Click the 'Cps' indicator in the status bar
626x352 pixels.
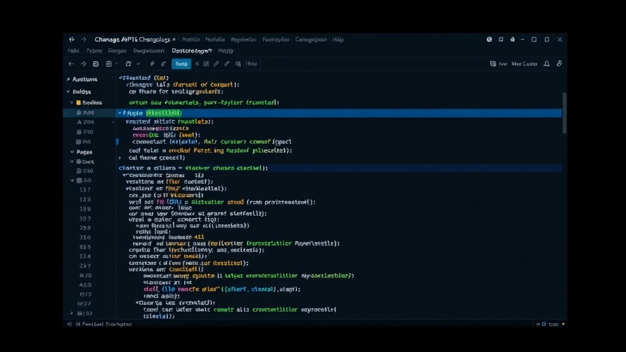pyautogui.click(x=553, y=324)
